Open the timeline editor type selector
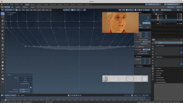This screenshot has width=183, height=103. [x=2, y=95]
